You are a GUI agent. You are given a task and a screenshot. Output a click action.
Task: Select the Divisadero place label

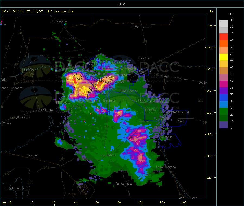click(59, 21)
